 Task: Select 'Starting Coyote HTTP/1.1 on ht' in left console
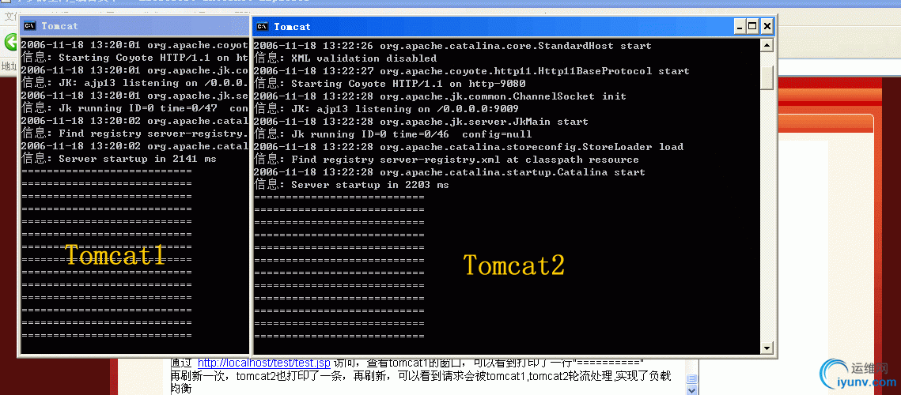click(x=135, y=57)
